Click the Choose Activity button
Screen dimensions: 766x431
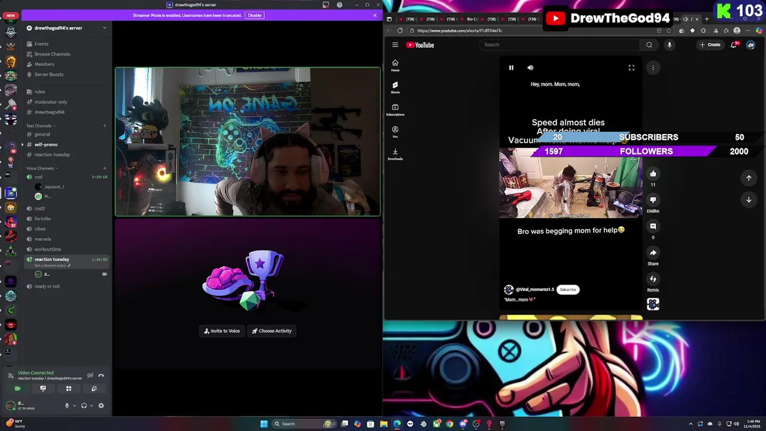point(272,331)
